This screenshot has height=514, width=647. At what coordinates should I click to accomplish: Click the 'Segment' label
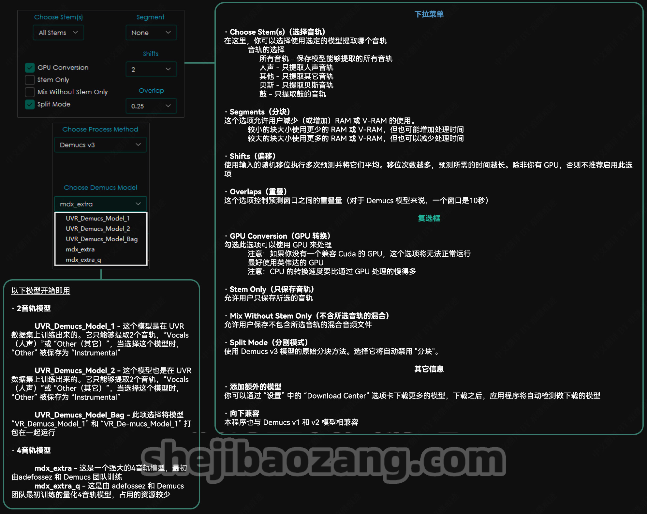pyautogui.click(x=150, y=17)
